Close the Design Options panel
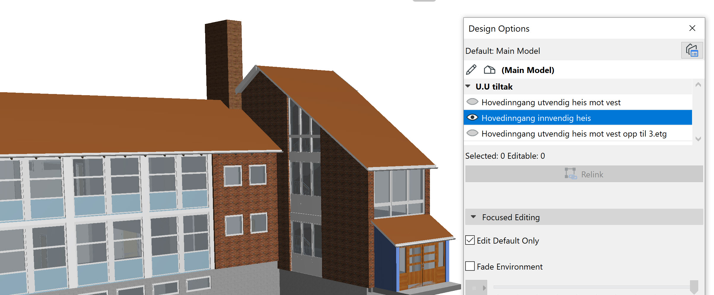Image resolution: width=714 pixels, height=295 pixels. [x=692, y=28]
